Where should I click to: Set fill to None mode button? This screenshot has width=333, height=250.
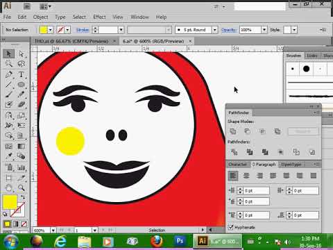click(24, 224)
